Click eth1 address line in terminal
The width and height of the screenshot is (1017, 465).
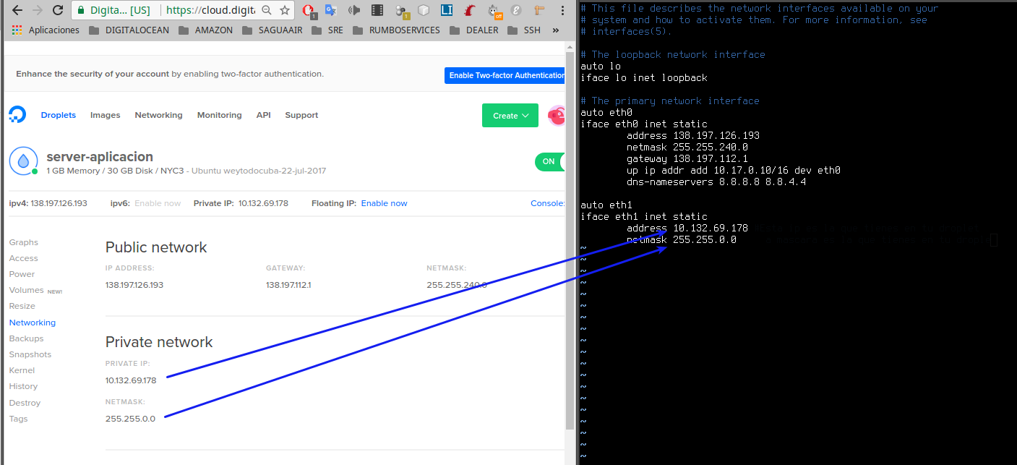(687, 228)
